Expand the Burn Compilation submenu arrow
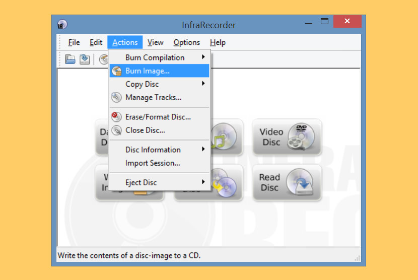 (x=203, y=57)
